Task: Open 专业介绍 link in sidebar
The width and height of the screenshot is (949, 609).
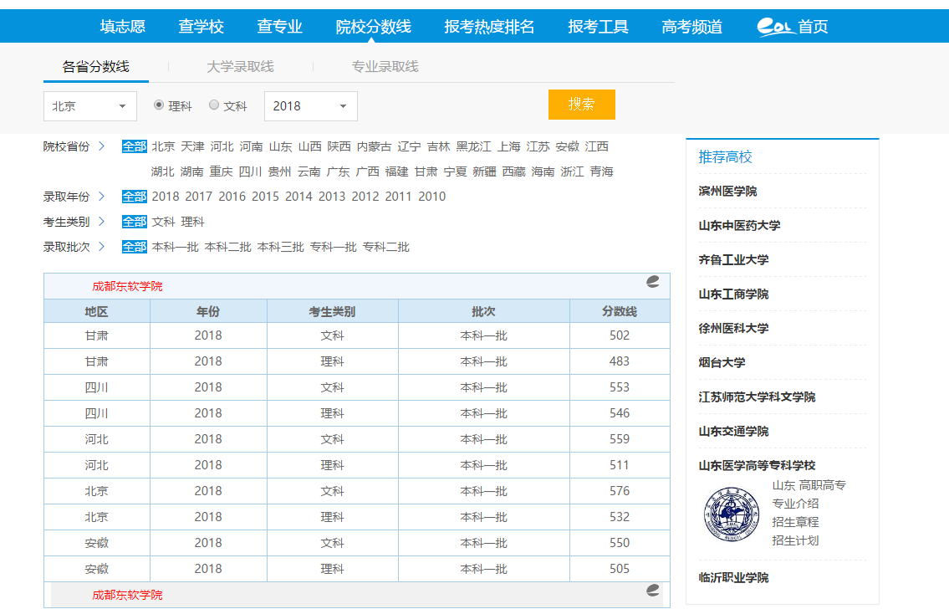Action: pyautogui.click(x=795, y=504)
